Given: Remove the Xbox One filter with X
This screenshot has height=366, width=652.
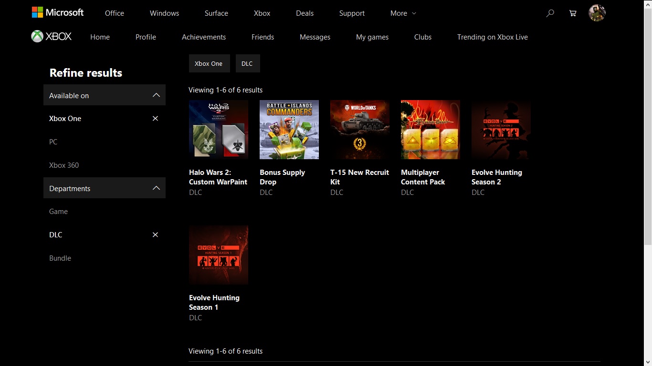Looking at the screenshot, I should tap(155, 119).
